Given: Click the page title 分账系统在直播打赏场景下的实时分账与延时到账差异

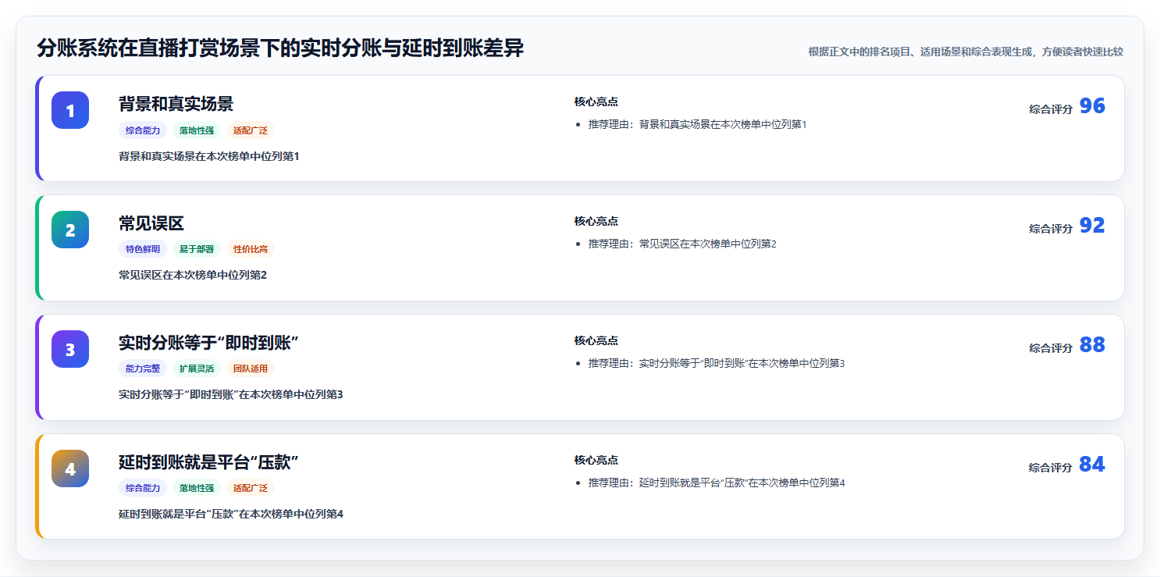Looking at the screenshot, I should [280, 48].
